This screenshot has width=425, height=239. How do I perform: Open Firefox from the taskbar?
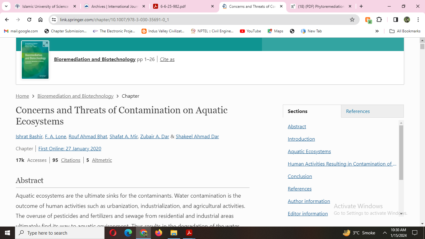(159, 233)
